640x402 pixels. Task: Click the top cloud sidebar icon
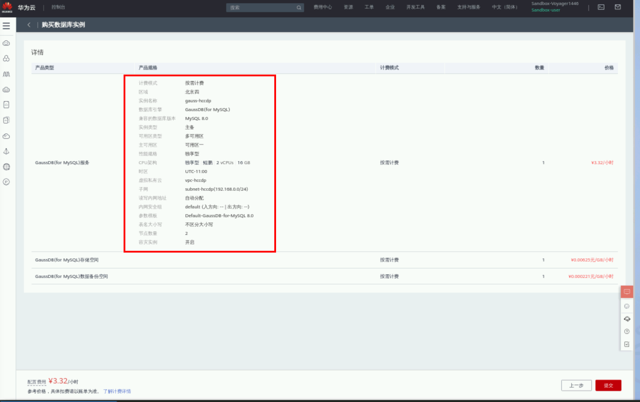click(6, 43)
